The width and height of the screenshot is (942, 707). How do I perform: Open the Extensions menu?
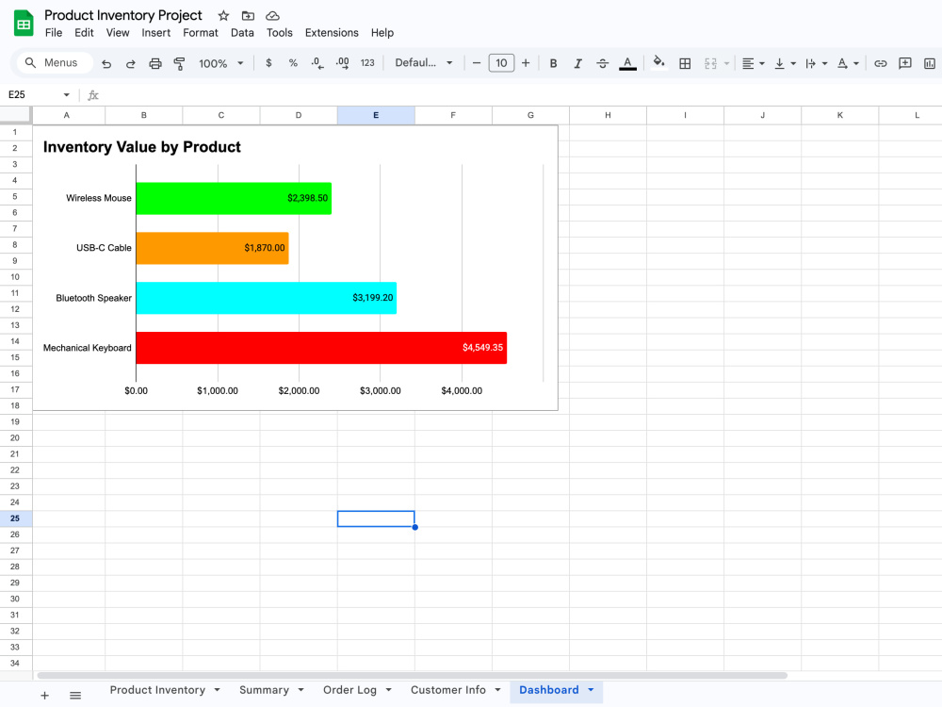[x=332, y=32]
